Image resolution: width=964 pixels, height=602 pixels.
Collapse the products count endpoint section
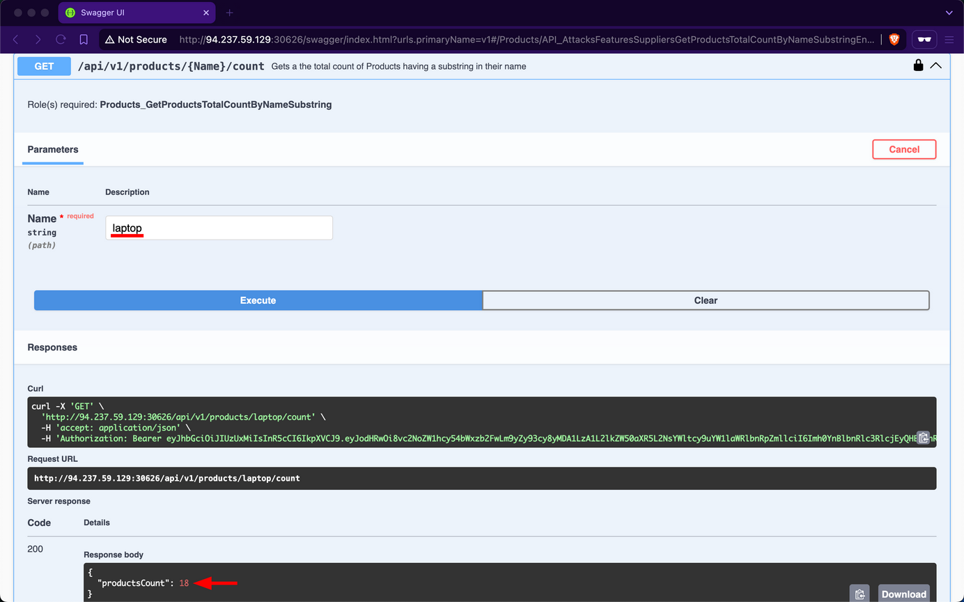coord(936,65)
